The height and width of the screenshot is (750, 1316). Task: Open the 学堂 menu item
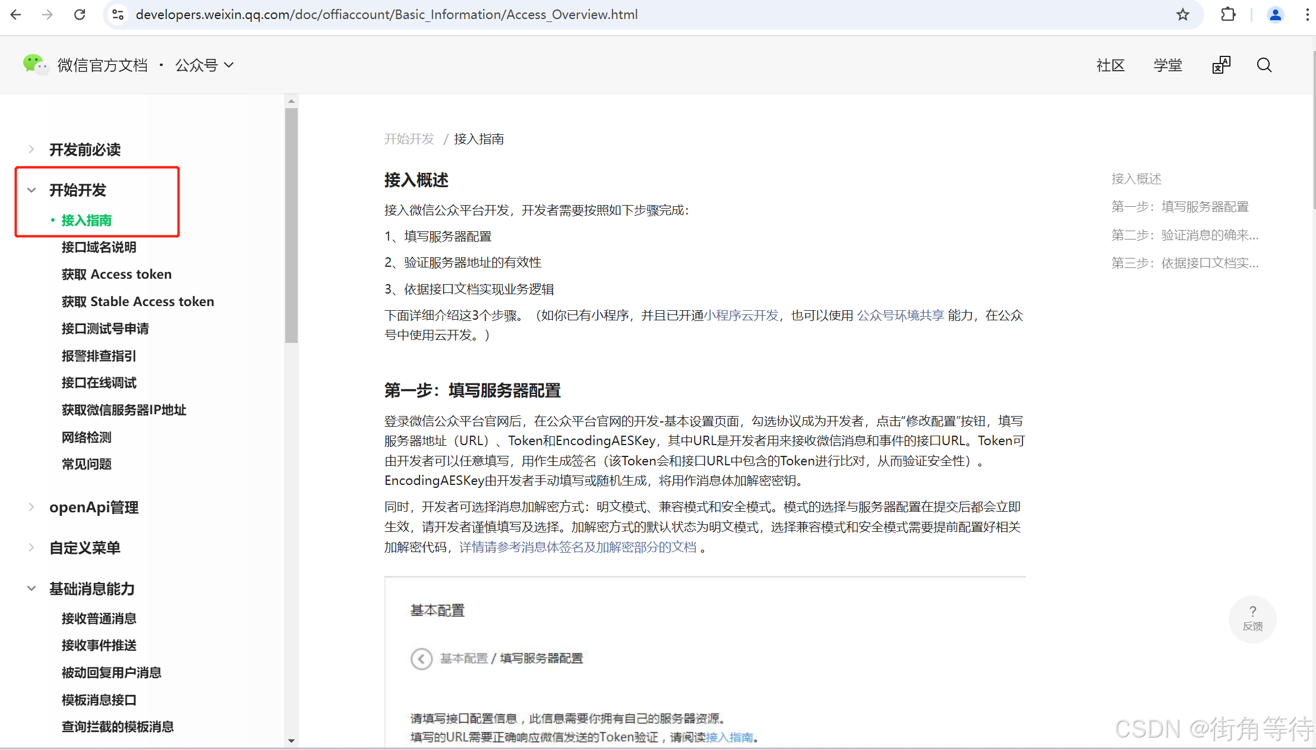pos(1167,65)
